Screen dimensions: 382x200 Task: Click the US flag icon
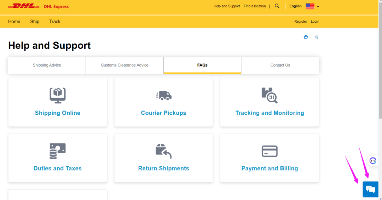click(x=310, y=6)
